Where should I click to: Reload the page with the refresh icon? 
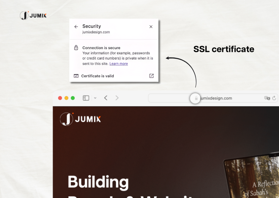(274, 98)
